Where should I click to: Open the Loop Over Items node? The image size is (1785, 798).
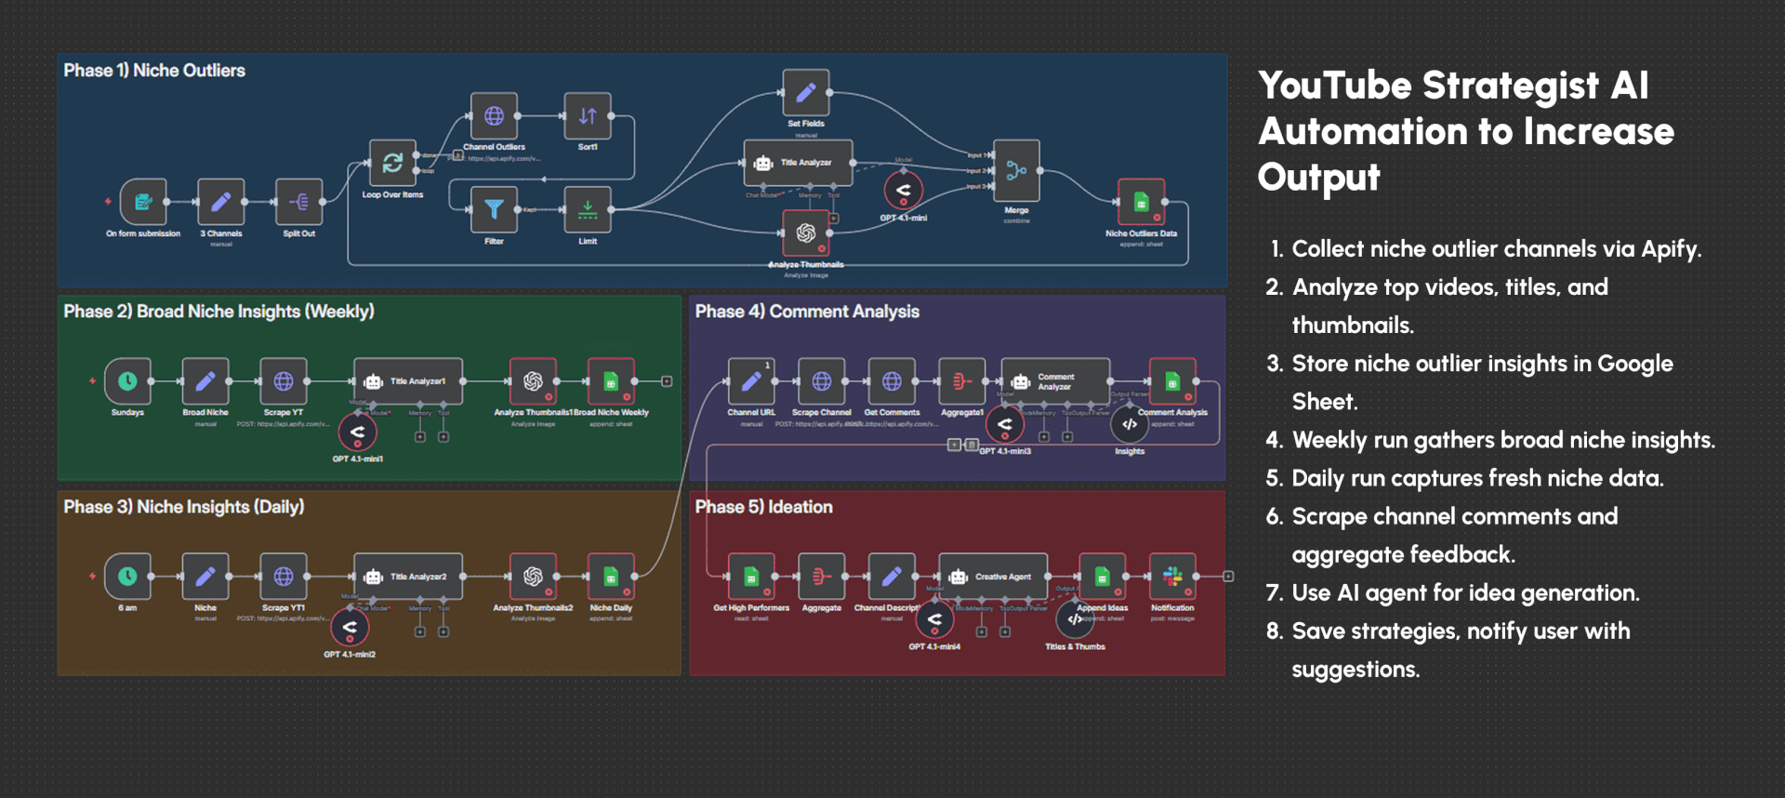(392, 163)
